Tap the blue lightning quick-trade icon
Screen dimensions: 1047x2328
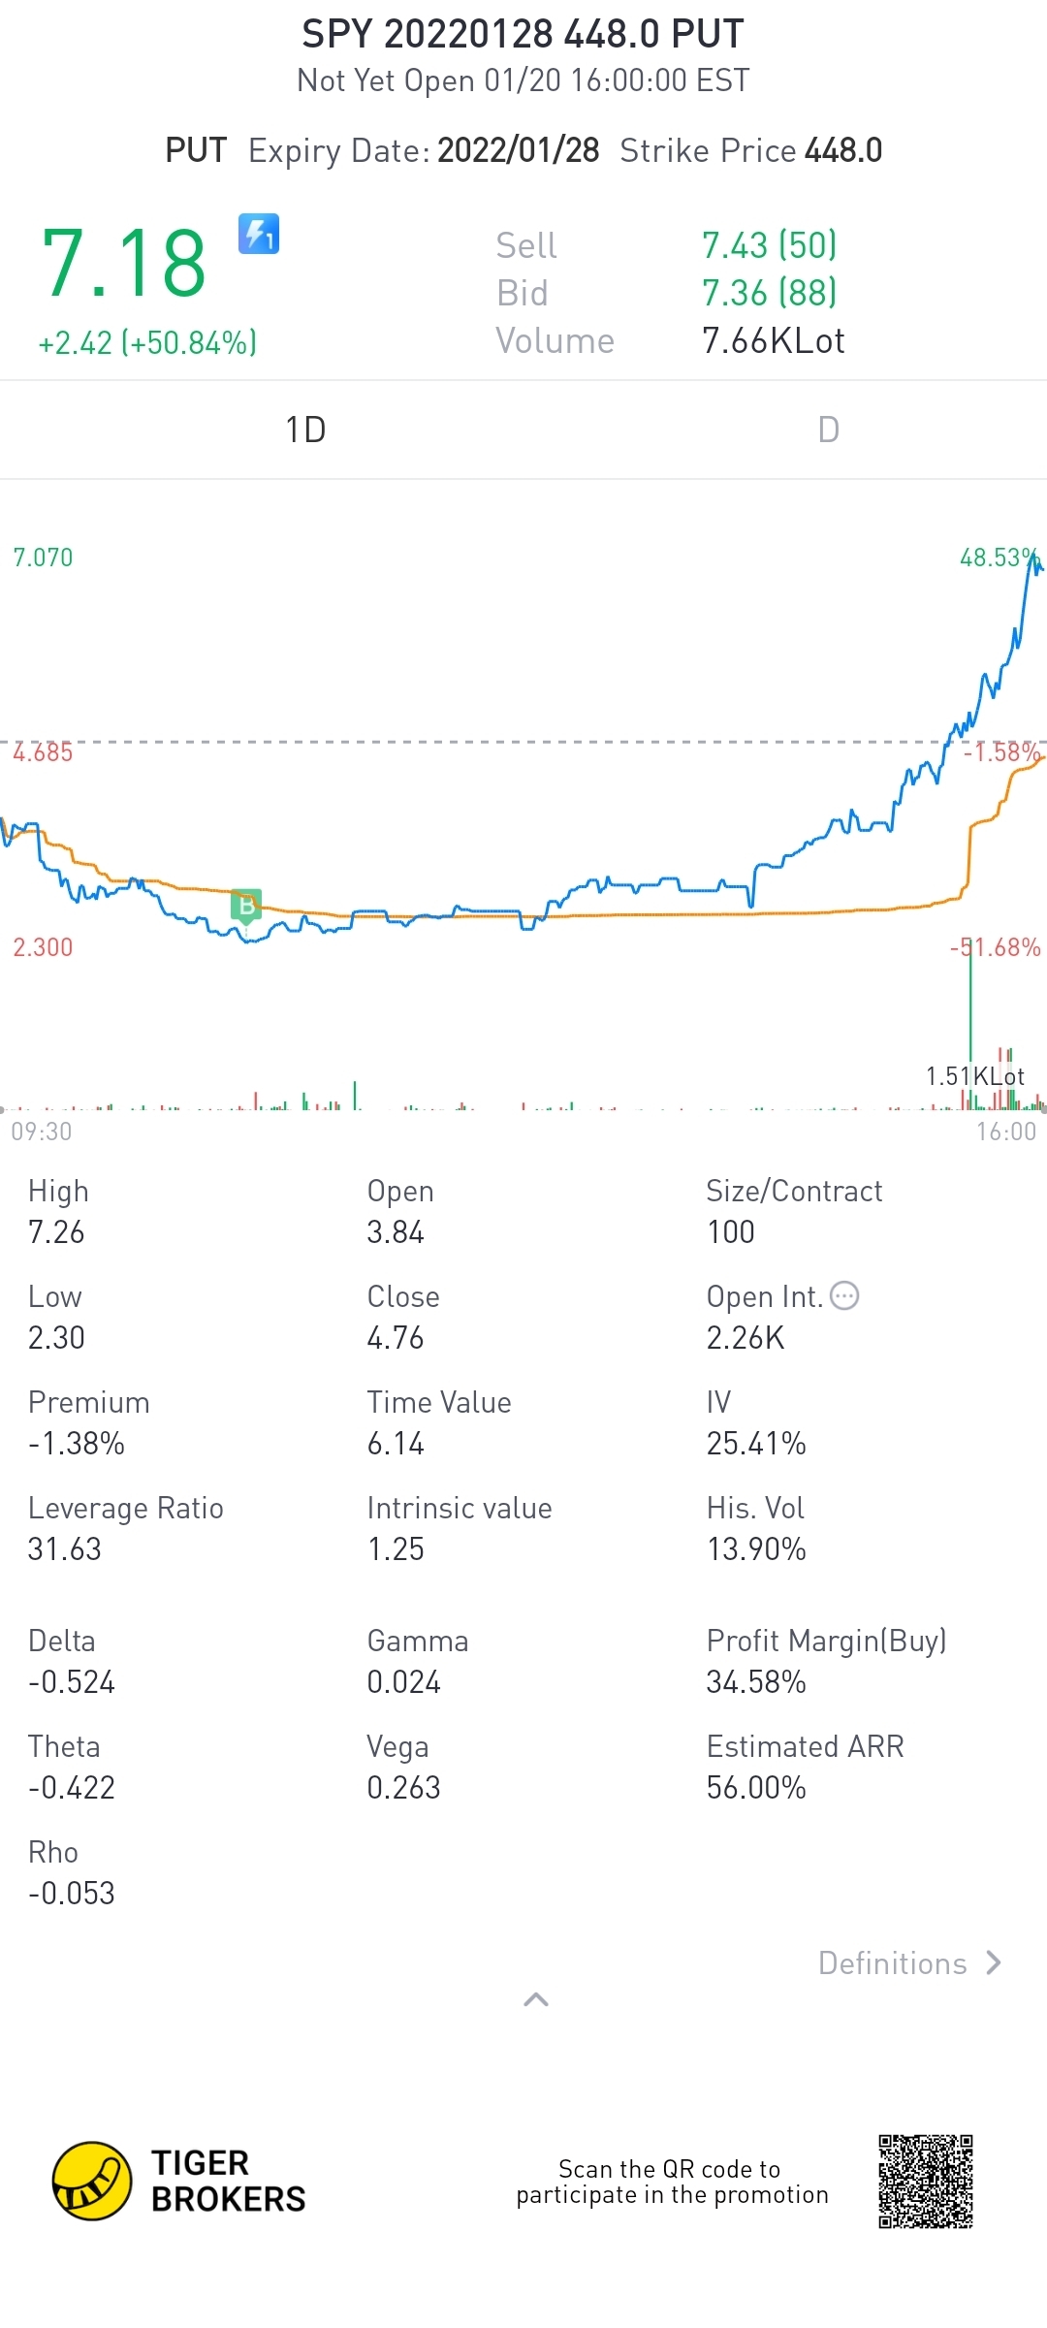click(259, 234)
